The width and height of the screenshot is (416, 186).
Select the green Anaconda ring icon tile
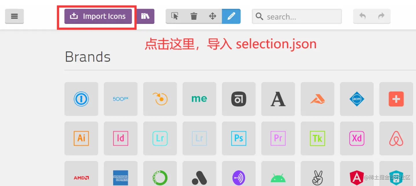click(160, 174)
